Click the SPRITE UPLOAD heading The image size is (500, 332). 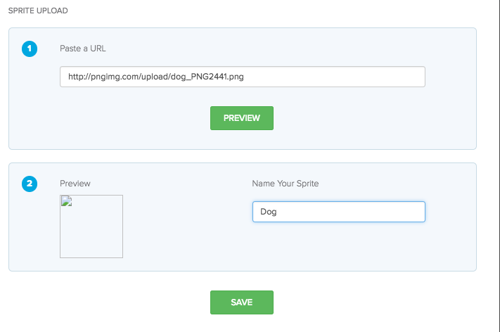point(38,11)
